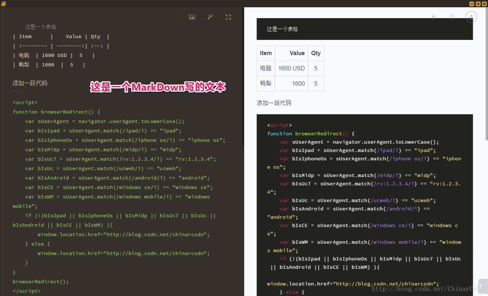Screen dimensions: 488x296
Task: Click the '| 鸭梨 | 1600 | 5 |' editor line
Action: tap(49, 65)
